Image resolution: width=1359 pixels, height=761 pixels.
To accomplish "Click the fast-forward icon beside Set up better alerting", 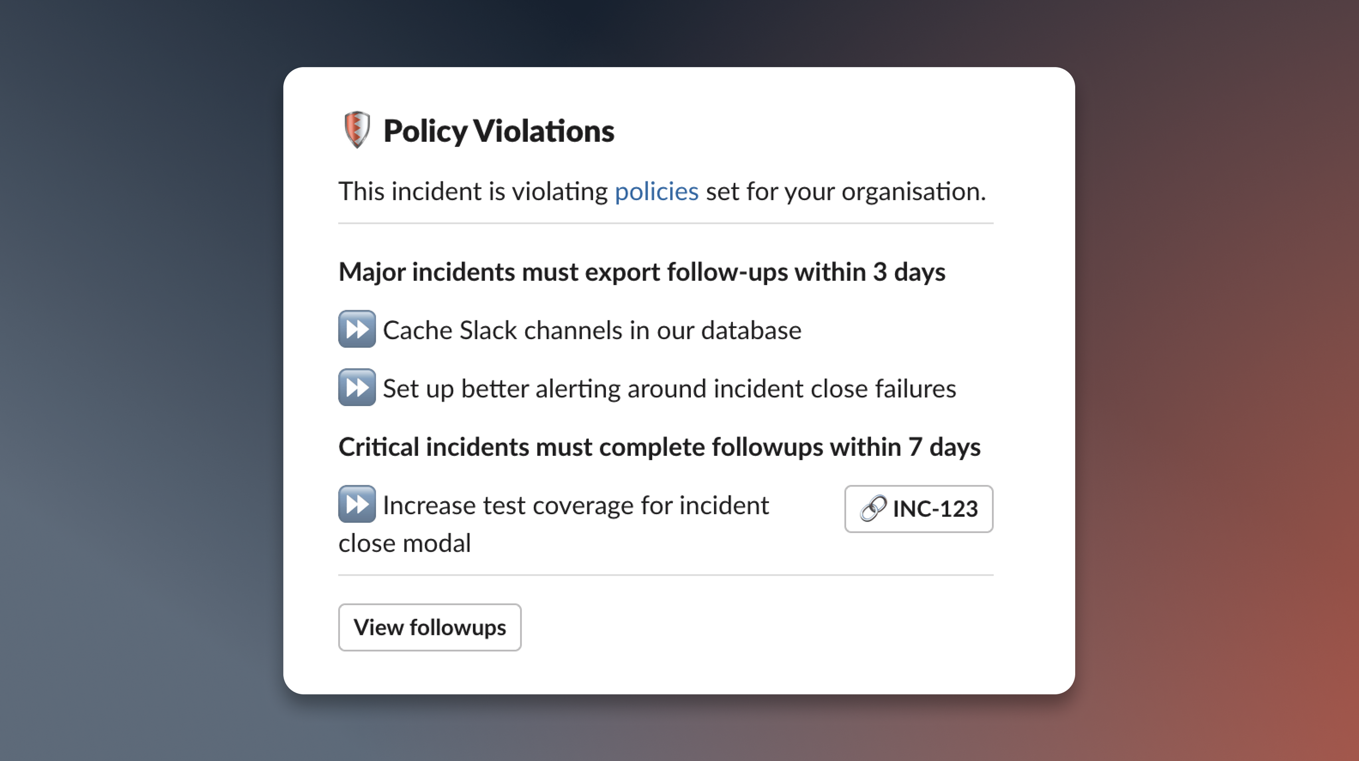I will click(357, 387).
